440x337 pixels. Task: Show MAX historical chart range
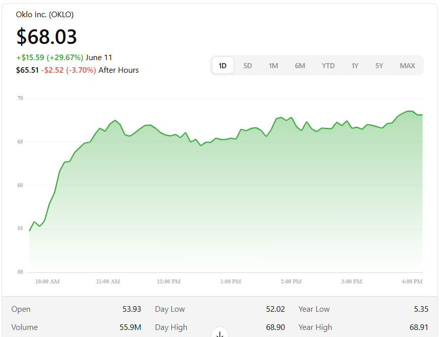(x=407, y=66)
